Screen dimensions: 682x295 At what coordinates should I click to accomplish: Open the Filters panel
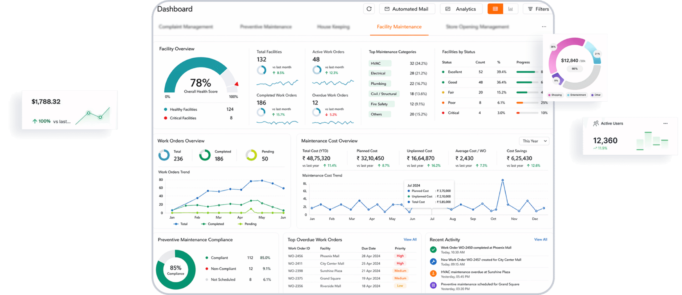pyautogui.click(x=538, y=9)
